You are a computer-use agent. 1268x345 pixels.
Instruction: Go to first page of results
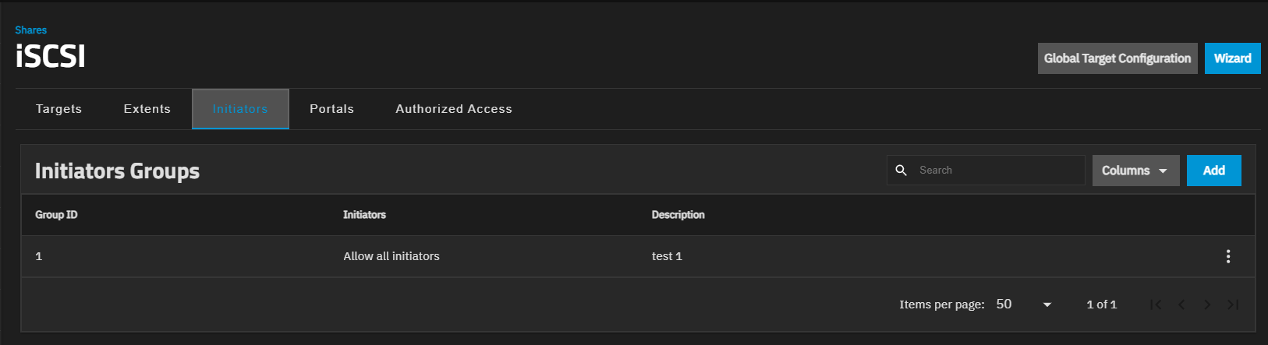(1156, 305)
